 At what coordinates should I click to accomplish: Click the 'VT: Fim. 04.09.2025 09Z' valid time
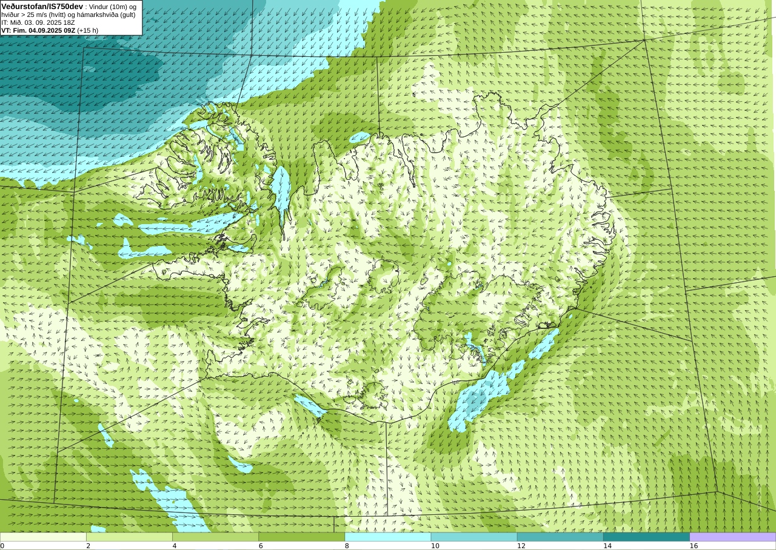point(38,30)
